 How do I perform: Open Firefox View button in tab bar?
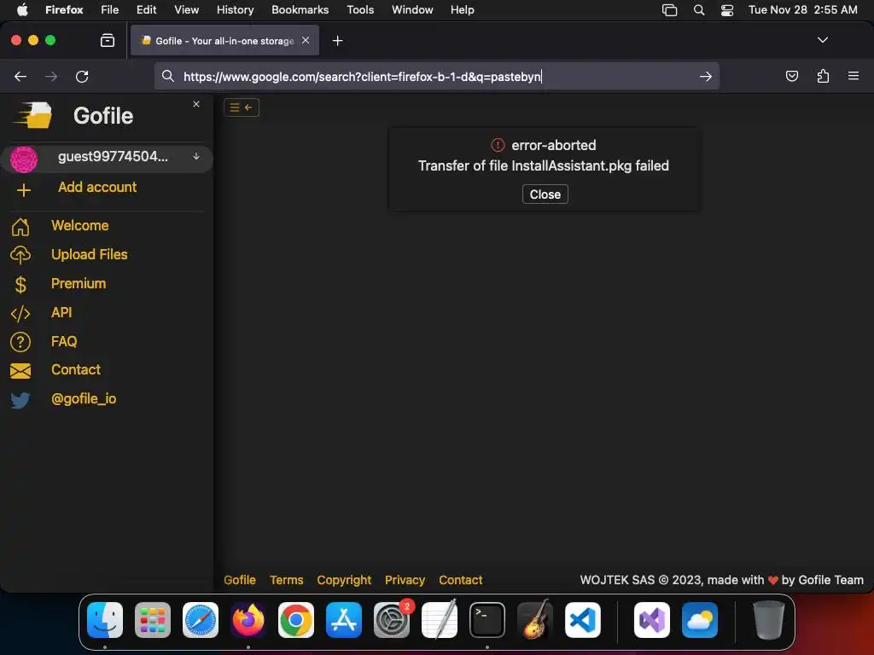click(108, 40)
